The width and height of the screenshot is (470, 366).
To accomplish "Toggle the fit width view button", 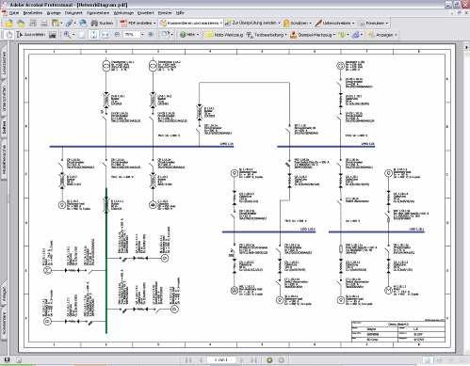I will [105, 35].
